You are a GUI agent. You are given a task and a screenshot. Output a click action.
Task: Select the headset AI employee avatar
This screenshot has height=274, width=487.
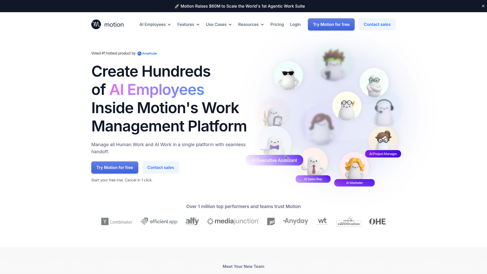pyautogui.click(x=384, y=112)
